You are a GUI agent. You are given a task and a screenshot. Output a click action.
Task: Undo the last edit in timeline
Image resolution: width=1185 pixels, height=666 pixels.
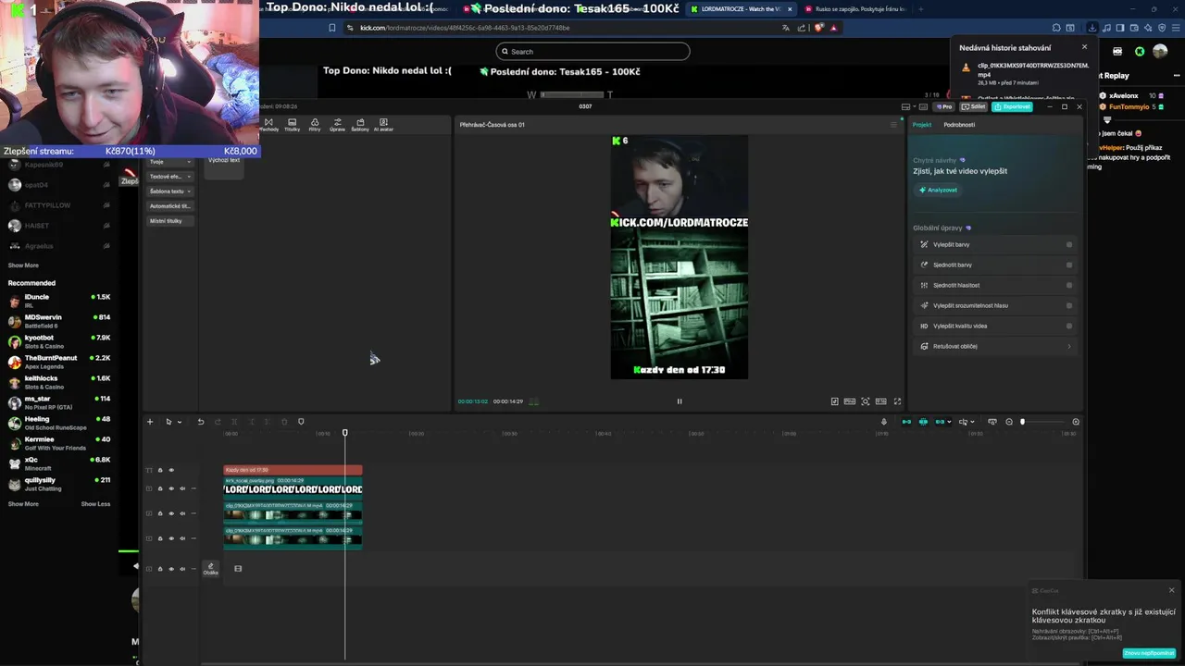click(201, 422)
